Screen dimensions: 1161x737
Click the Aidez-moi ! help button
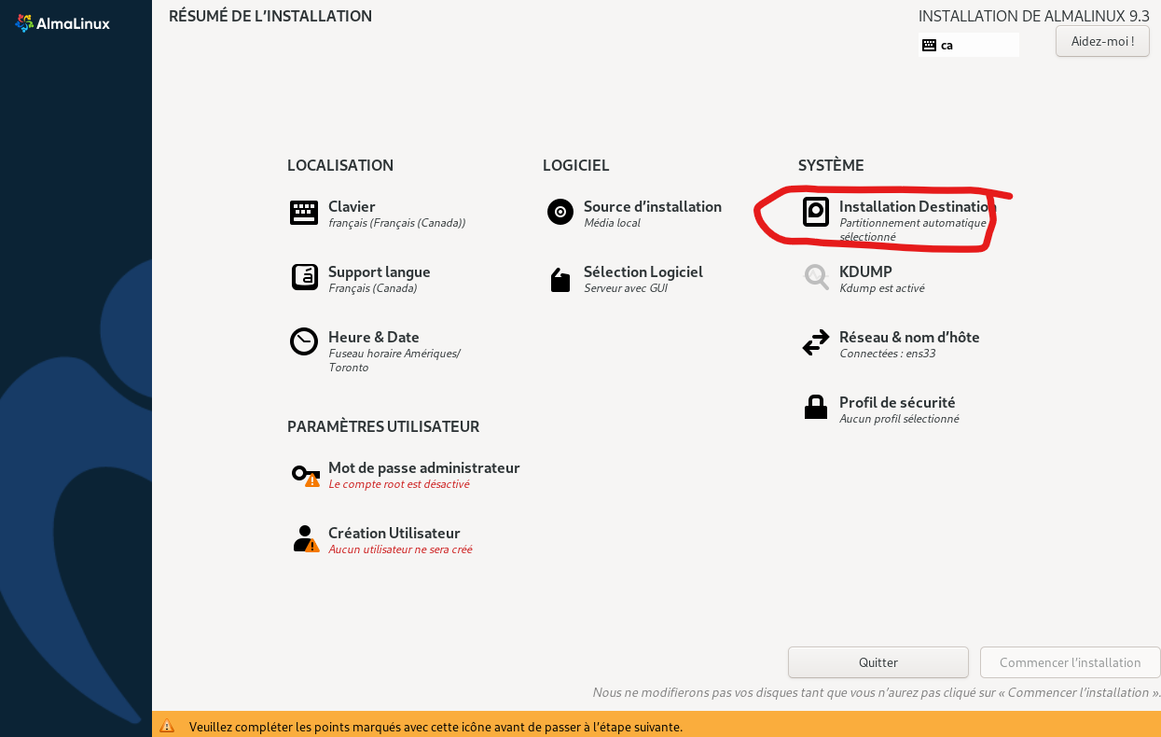(x=1102, y=41)
